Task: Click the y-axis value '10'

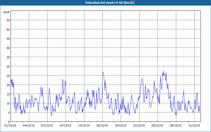Action: click(8, 103)
